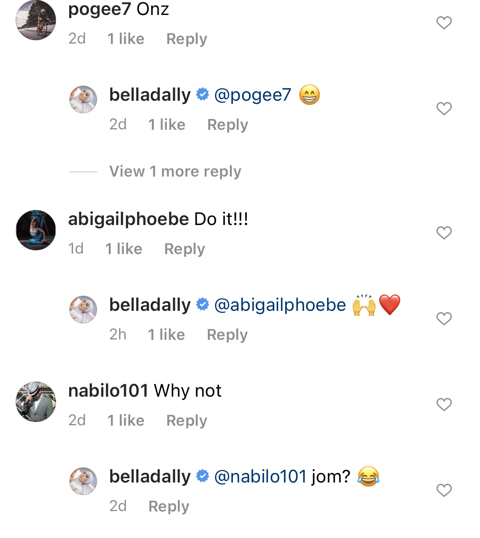
Task: Open nabilo101's profile avatar
Action: point(36,402)
